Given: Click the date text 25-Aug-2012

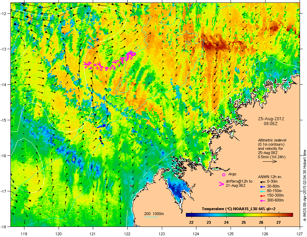Looking at the screenshot, I should pos(271,119).
